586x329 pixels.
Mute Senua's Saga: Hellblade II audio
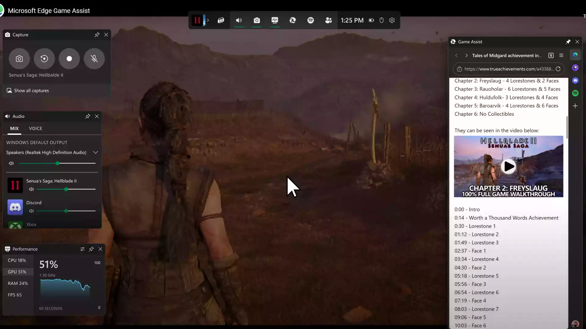coord(31,189)
